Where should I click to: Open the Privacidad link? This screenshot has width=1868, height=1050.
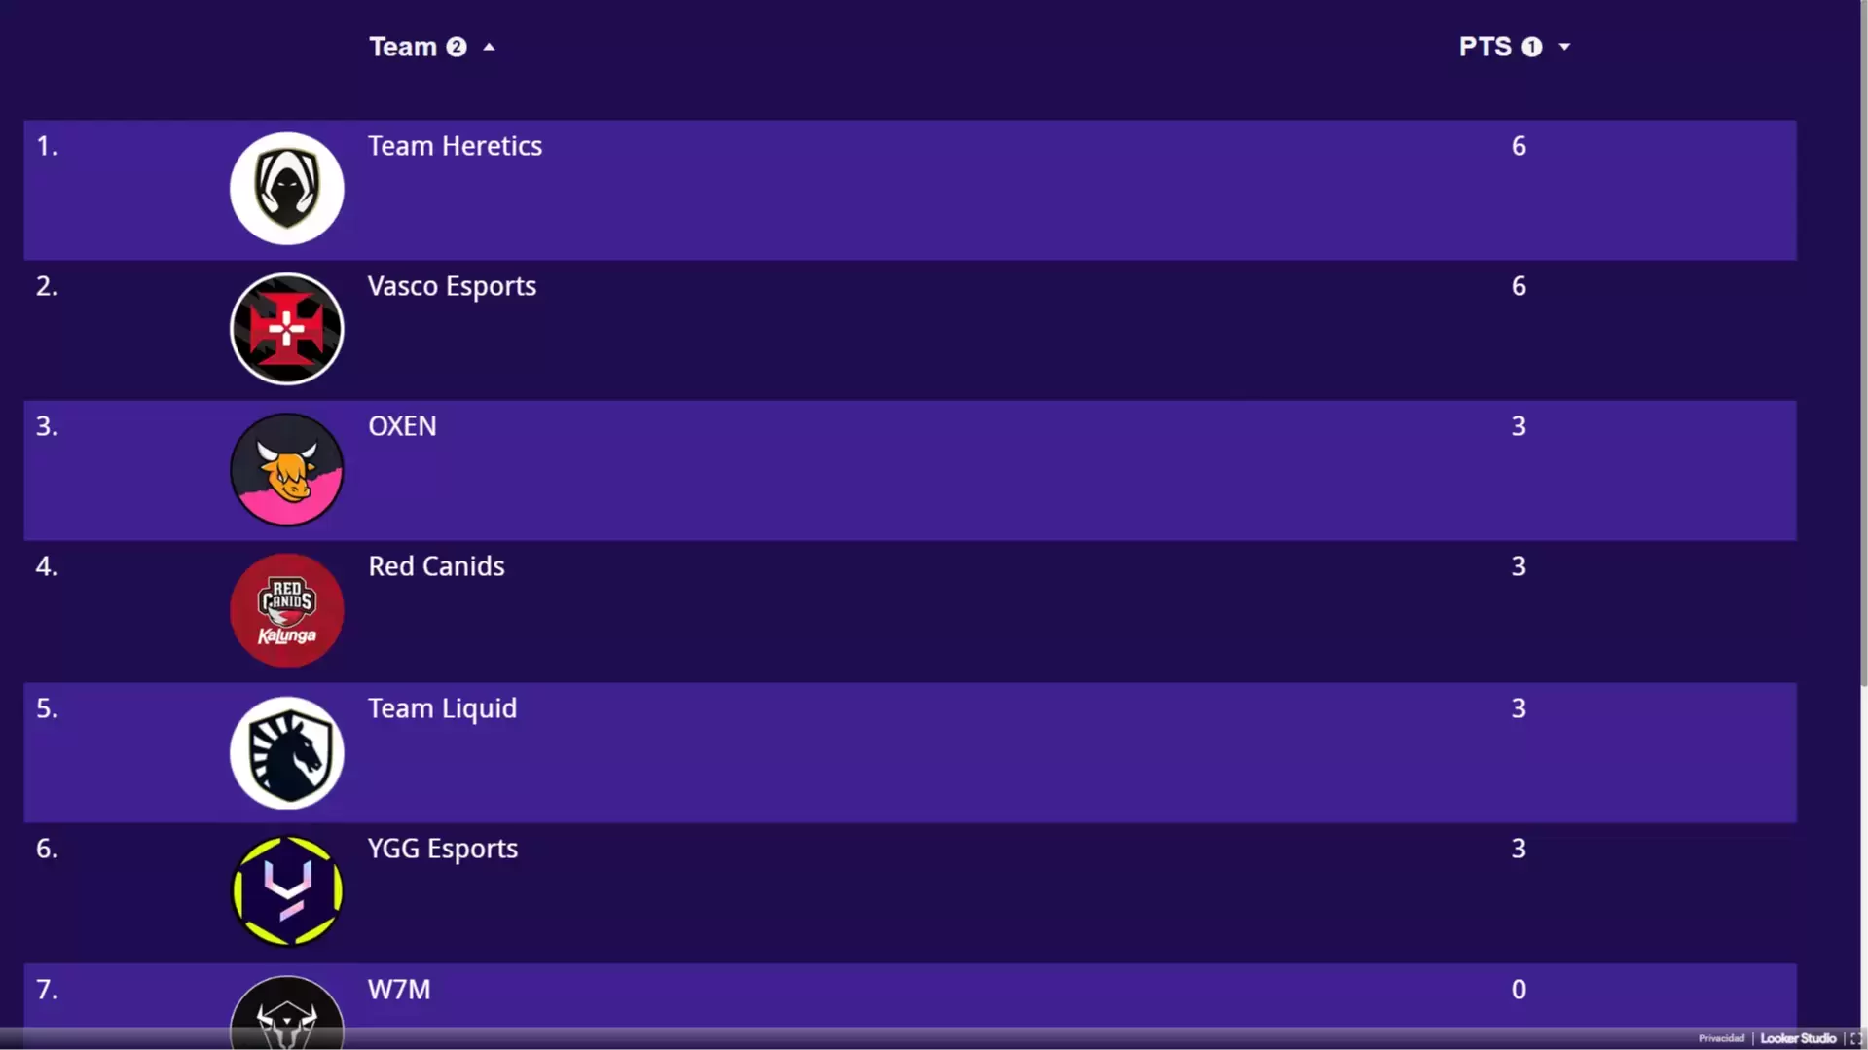[x=1721, y=1038]
